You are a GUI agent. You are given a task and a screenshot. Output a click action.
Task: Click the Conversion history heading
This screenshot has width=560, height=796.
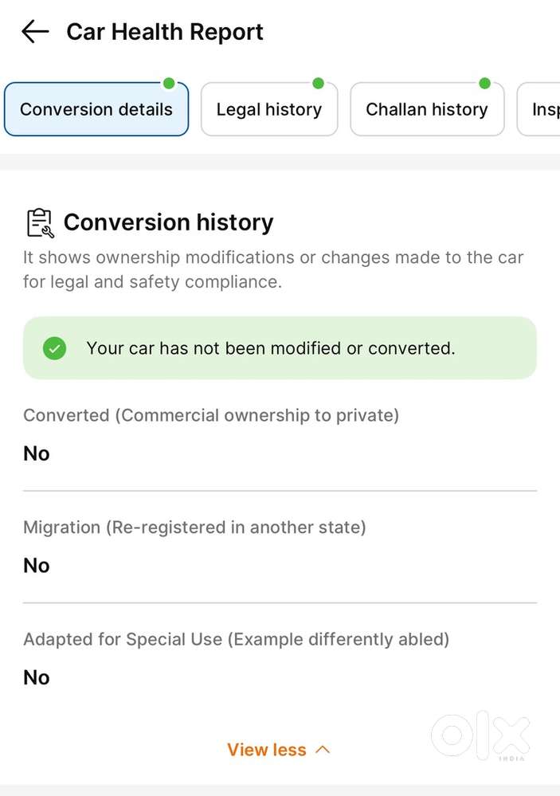pos(168,222)
